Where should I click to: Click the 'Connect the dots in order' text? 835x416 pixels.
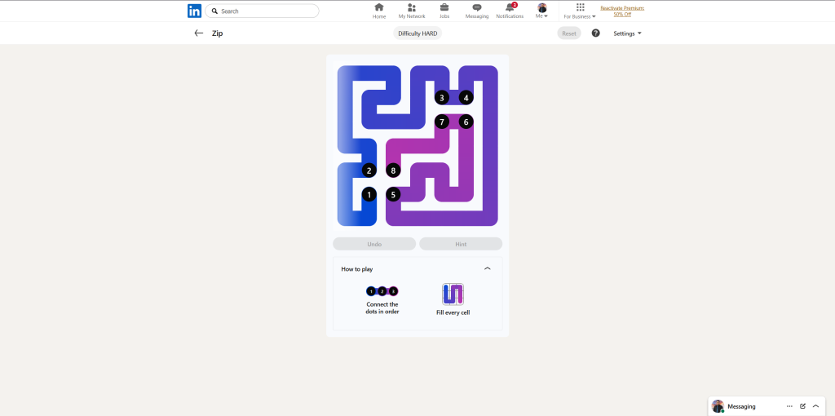[x=382, y=308]
